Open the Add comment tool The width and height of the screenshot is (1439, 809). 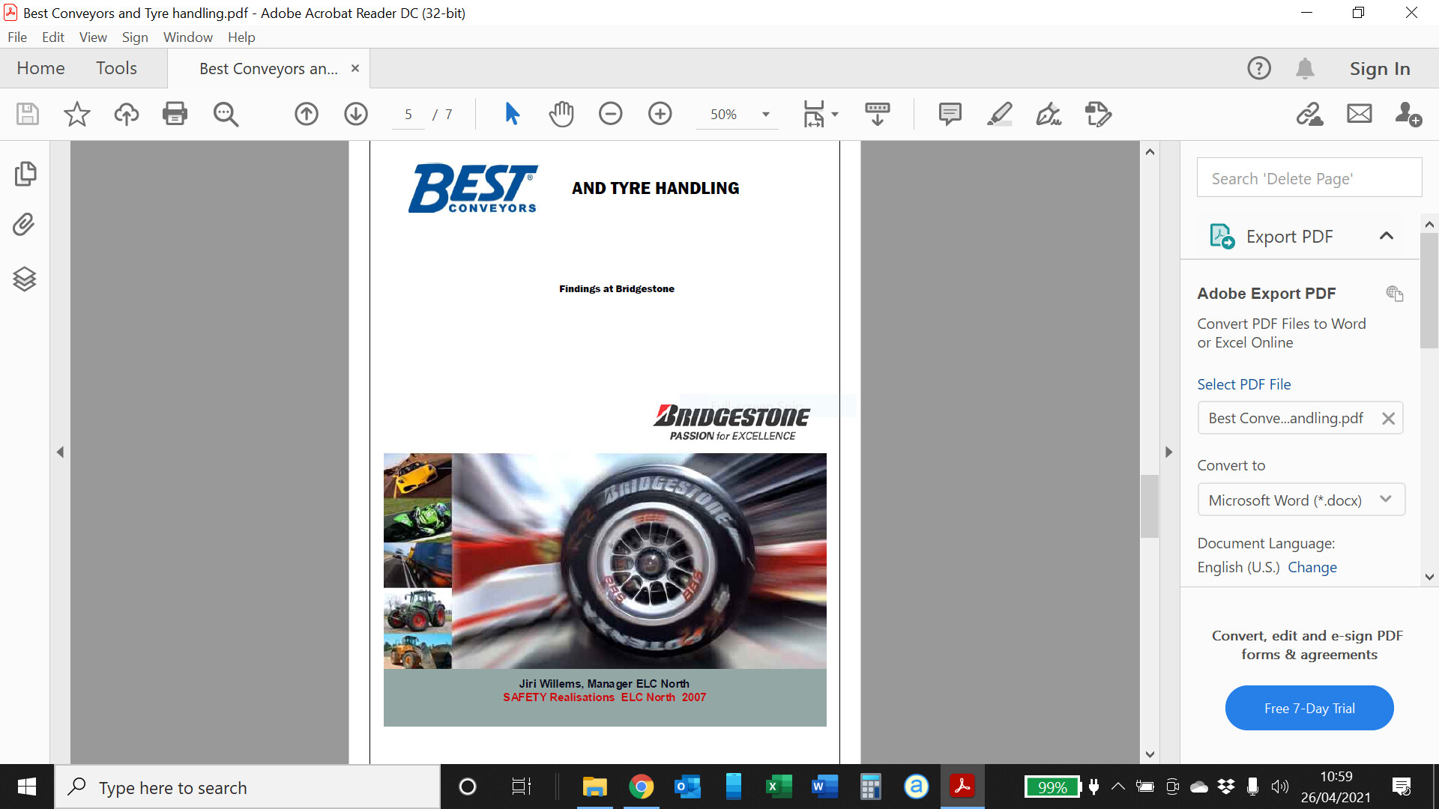[x=950, y=114]
